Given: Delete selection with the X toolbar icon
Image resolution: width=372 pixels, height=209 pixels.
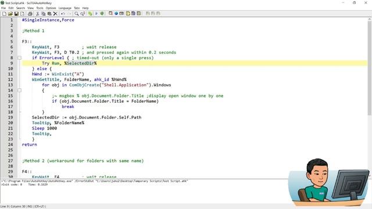Looking at the screenshot, I should point(55,13).
